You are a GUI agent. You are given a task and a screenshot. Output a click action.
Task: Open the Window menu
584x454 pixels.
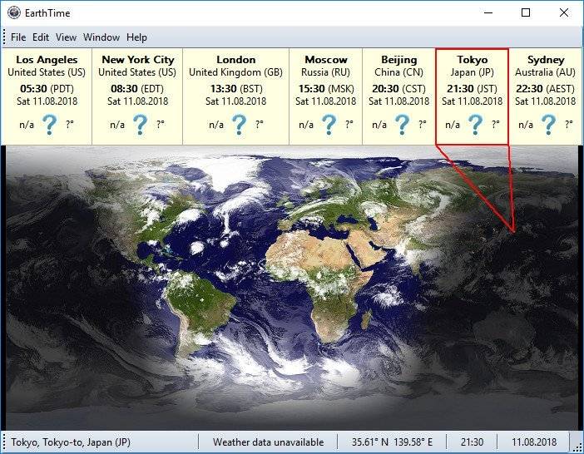pyautogui.click(x=101, y=37)
